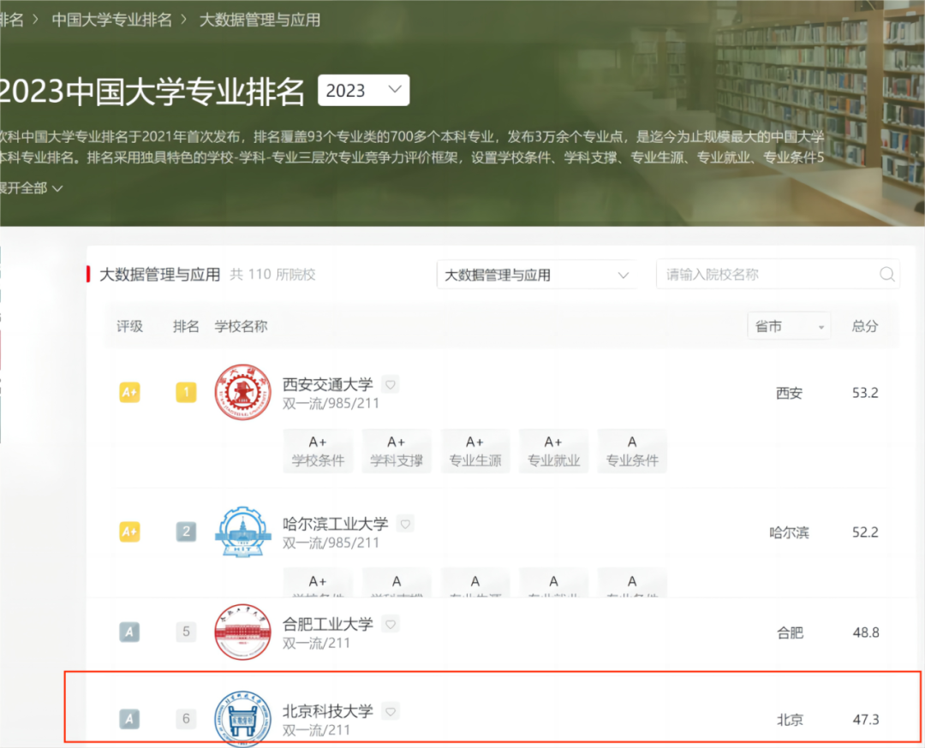
Task: Click the city text 北京
Action: pos(790,720)
